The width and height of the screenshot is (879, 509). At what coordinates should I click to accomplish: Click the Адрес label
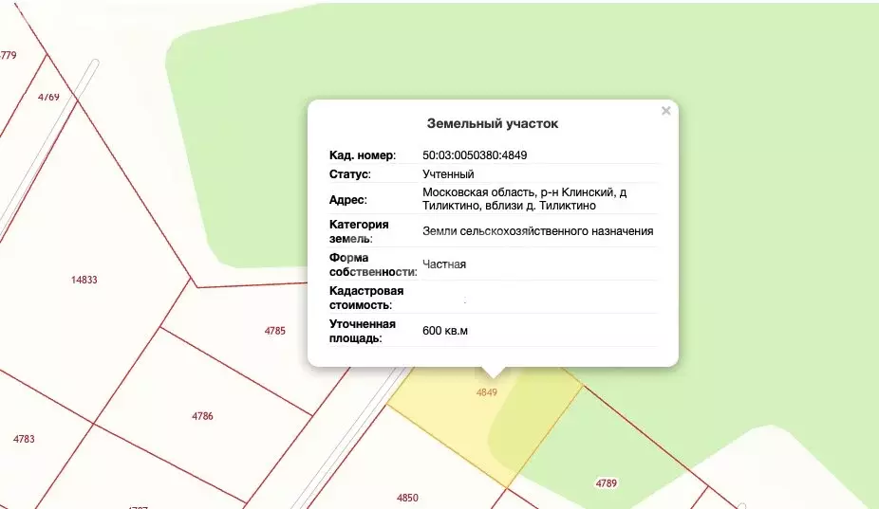[347, 200]
